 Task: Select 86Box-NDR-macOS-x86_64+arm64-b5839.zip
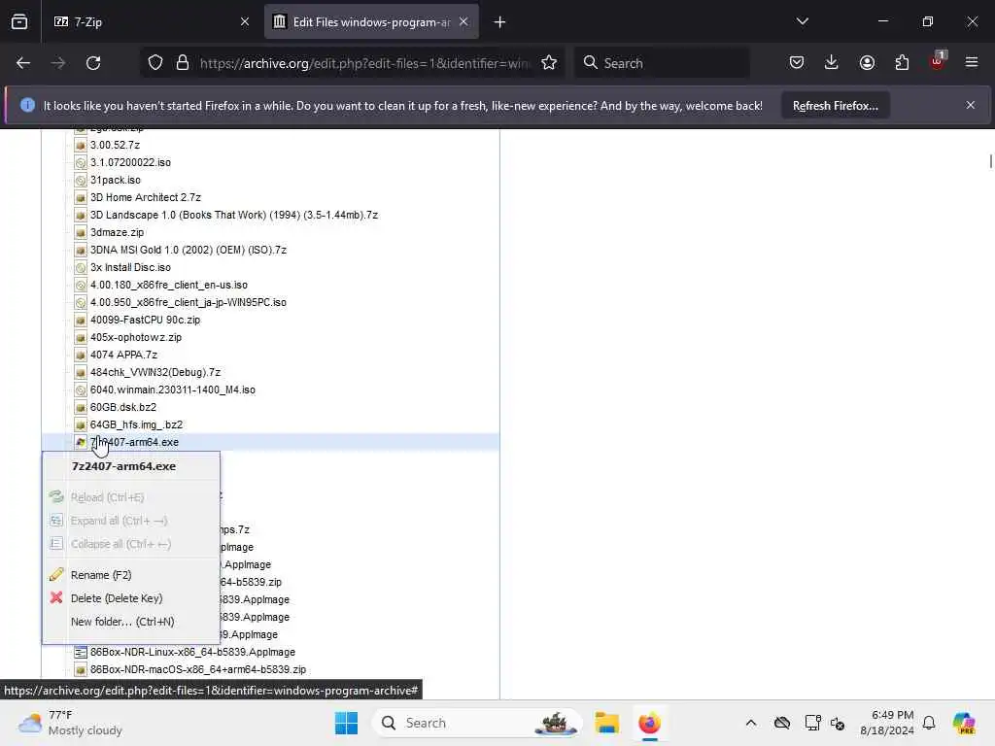tap(198, 669)
